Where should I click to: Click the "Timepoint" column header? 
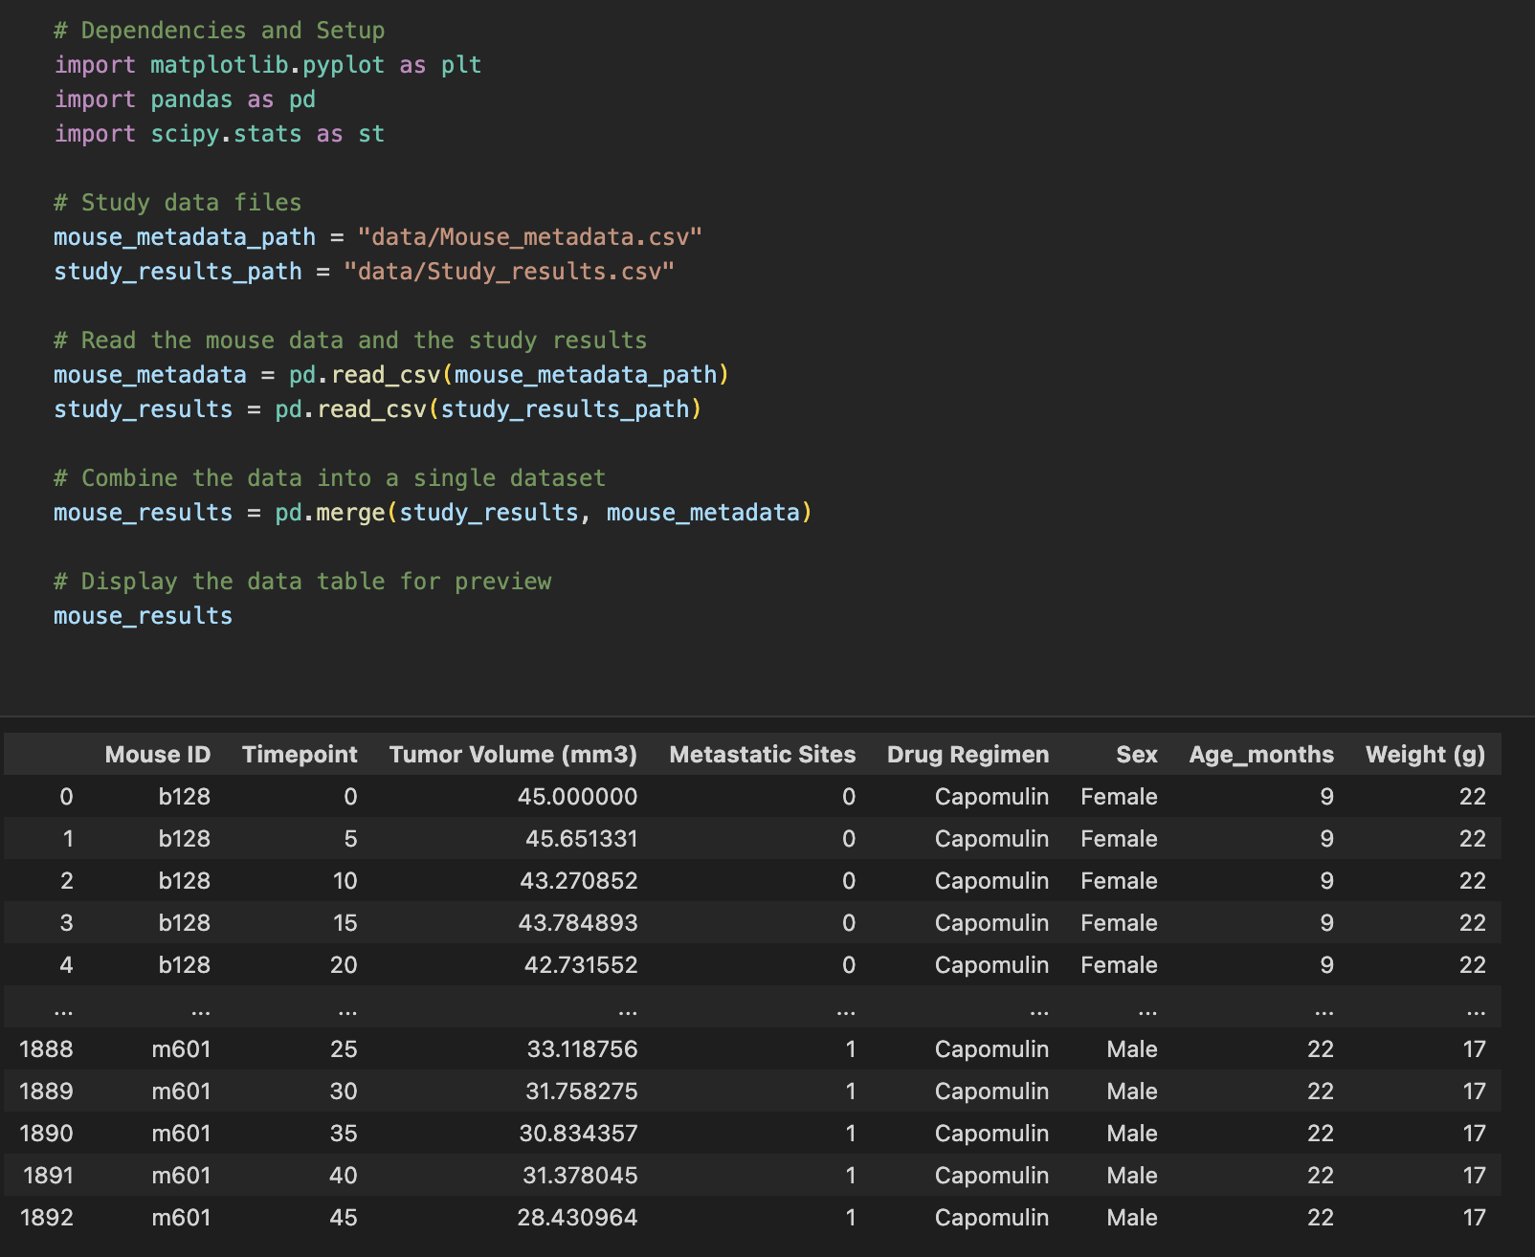[x=299, y=755]
